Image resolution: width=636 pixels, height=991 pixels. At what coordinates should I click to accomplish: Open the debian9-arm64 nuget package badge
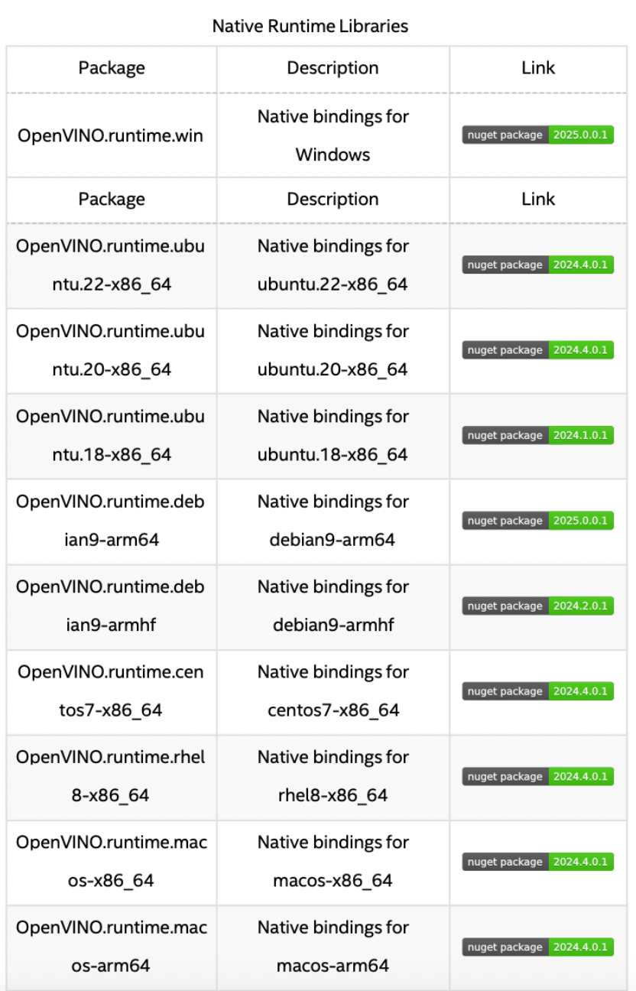coord(538,521)
